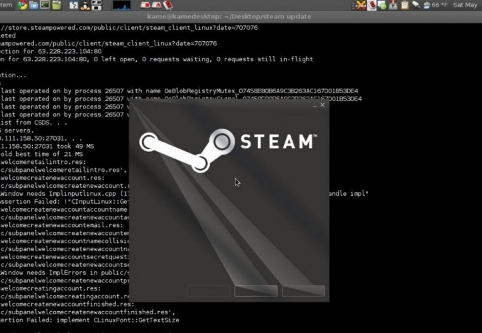Focus the terminal title bar kame@kamedesktop
Viewport: 482px width, 333px height.
coord(241,16)
